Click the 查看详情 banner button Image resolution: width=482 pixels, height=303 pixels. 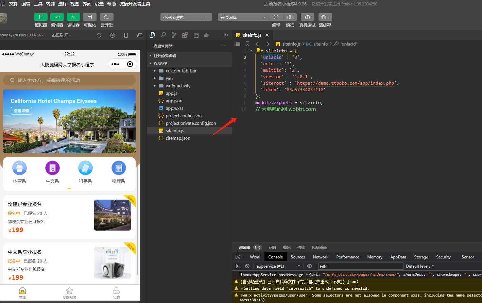coord(21,111)
